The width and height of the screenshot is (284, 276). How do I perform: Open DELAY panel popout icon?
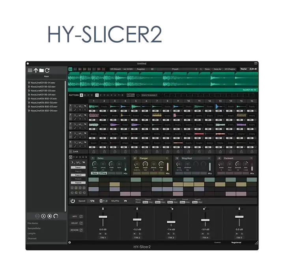81,223
